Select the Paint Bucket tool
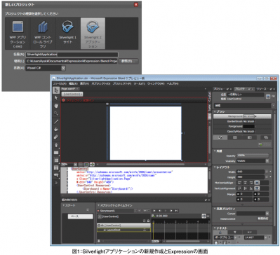 56,129
